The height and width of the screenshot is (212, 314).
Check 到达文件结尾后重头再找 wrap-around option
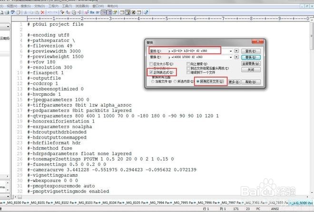click(x=188, y=68)
